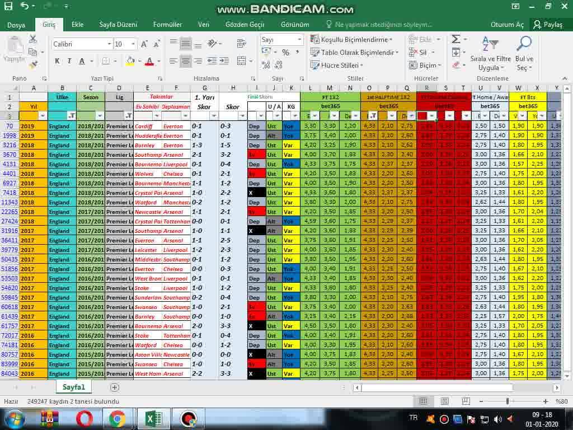Decrease the font size

pos(157,44)
